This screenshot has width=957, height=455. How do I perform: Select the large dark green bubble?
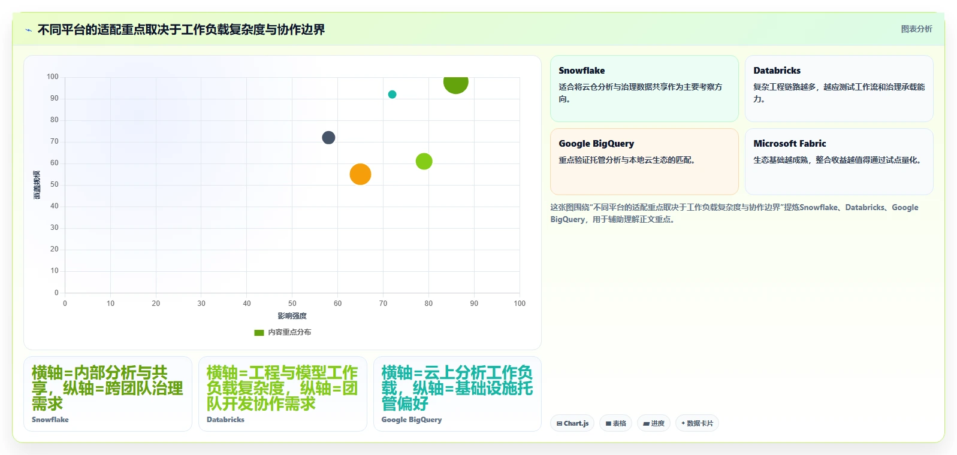pyautogui.click(x=455, y=84)
